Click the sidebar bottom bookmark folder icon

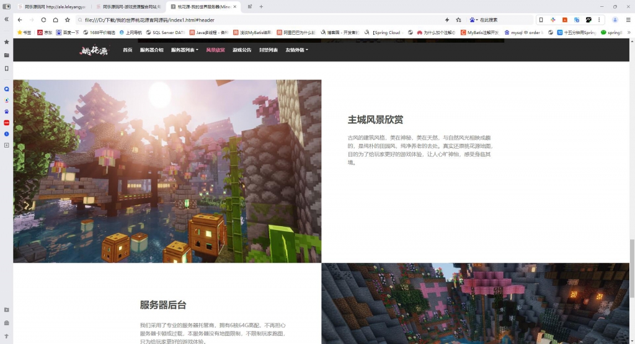pos(6,310)
